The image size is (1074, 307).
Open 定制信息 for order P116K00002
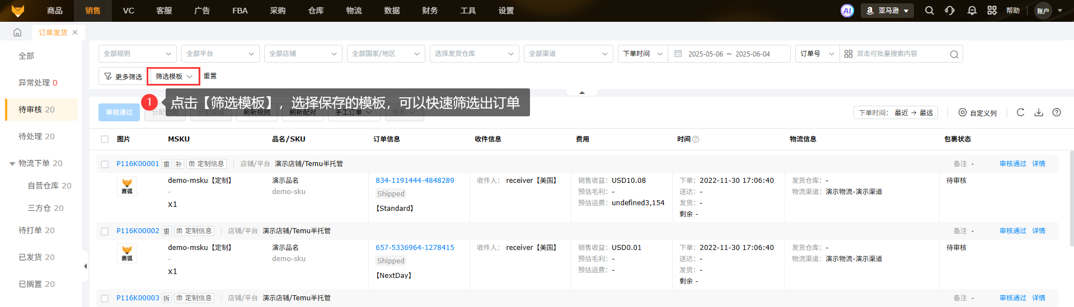click(x=194, y=231)
